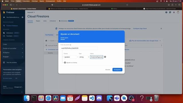Open Calendar from the Dock

[70, 98]
